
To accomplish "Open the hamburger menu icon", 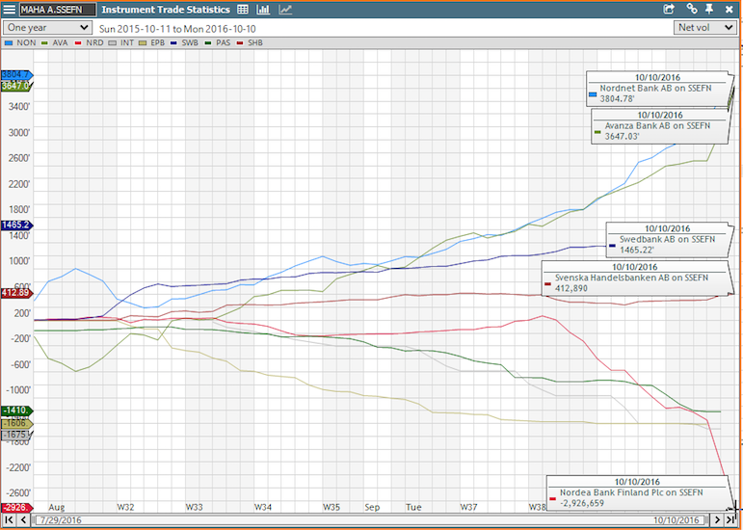I will (9, 10).
